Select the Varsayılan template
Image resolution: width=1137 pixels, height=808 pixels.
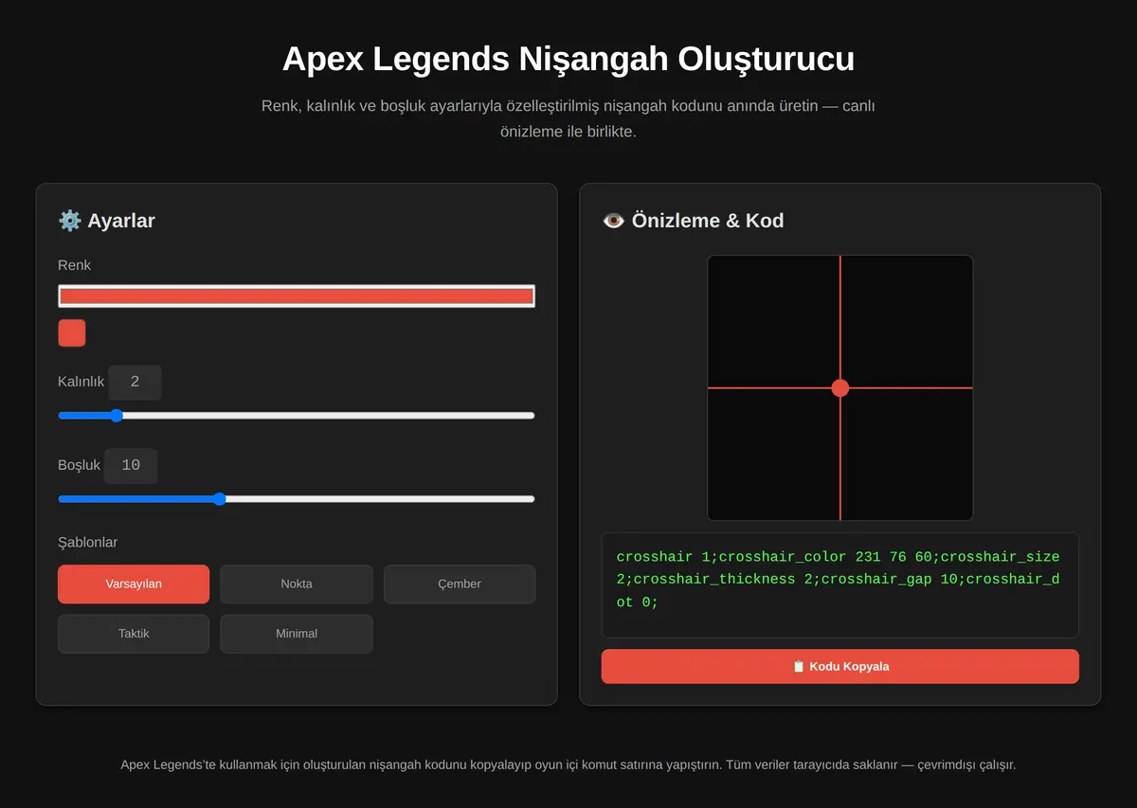coord(134,584)
